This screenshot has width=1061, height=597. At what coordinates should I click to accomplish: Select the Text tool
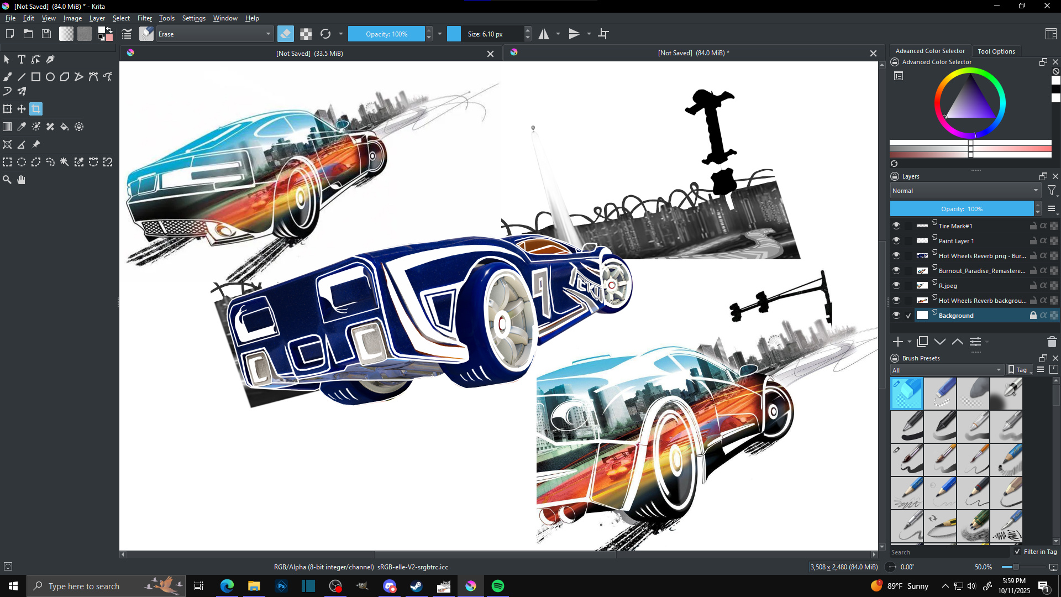tap(22, 59)
